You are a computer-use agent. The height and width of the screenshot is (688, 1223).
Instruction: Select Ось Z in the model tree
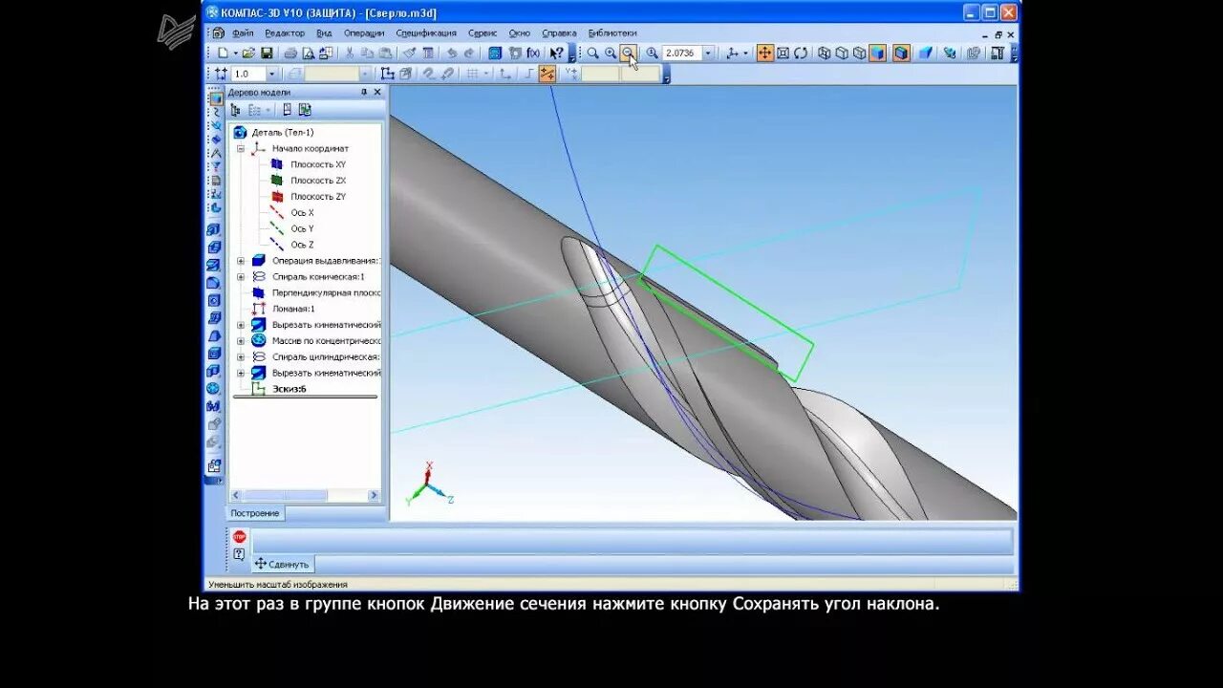click(x=302, y=245)
